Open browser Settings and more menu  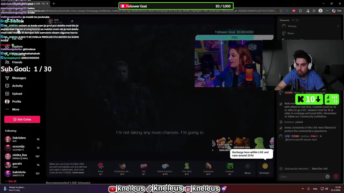pos(327,11)
